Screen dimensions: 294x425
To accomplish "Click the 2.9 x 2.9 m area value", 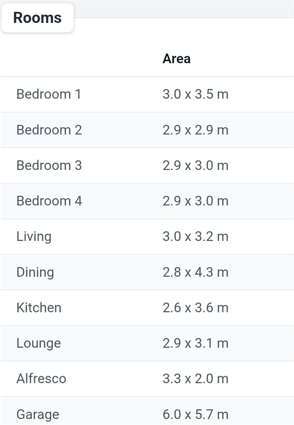I will 195,130.
